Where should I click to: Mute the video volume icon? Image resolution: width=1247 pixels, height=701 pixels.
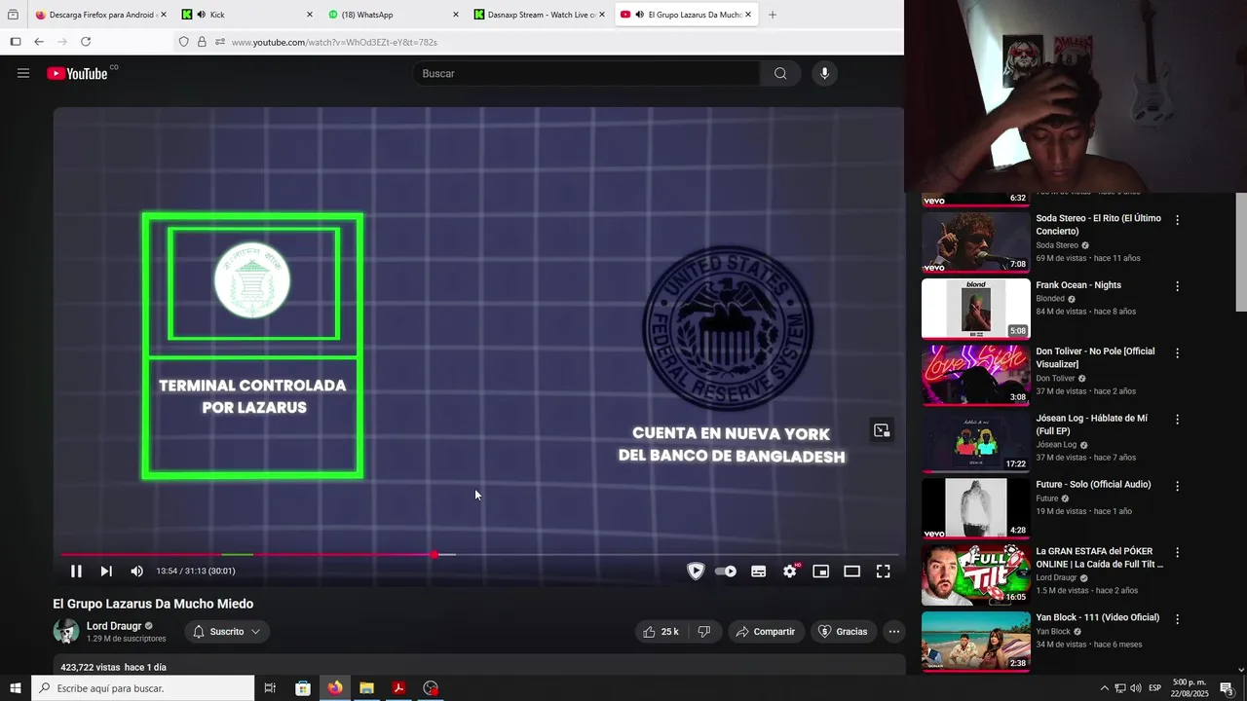[136, 572]
